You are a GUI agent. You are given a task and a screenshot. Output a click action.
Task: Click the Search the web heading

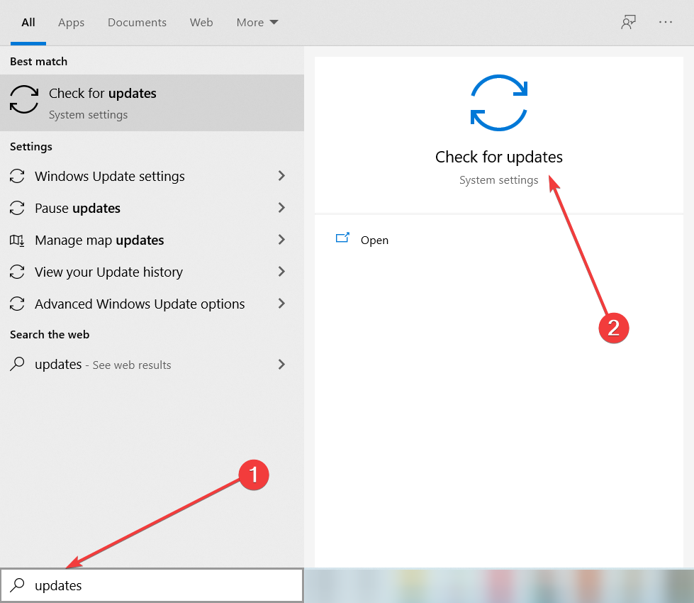50,335
